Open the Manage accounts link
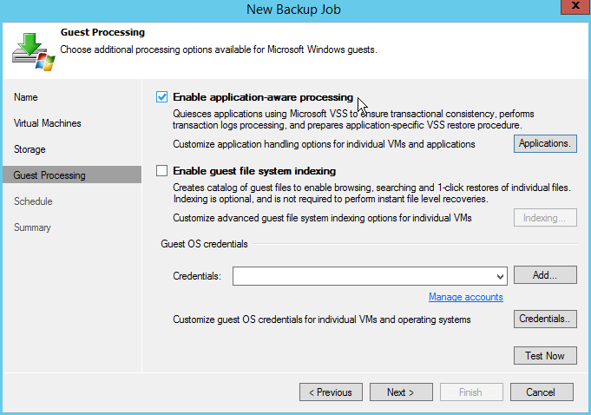The image size is (591, 415). [465, 297]
